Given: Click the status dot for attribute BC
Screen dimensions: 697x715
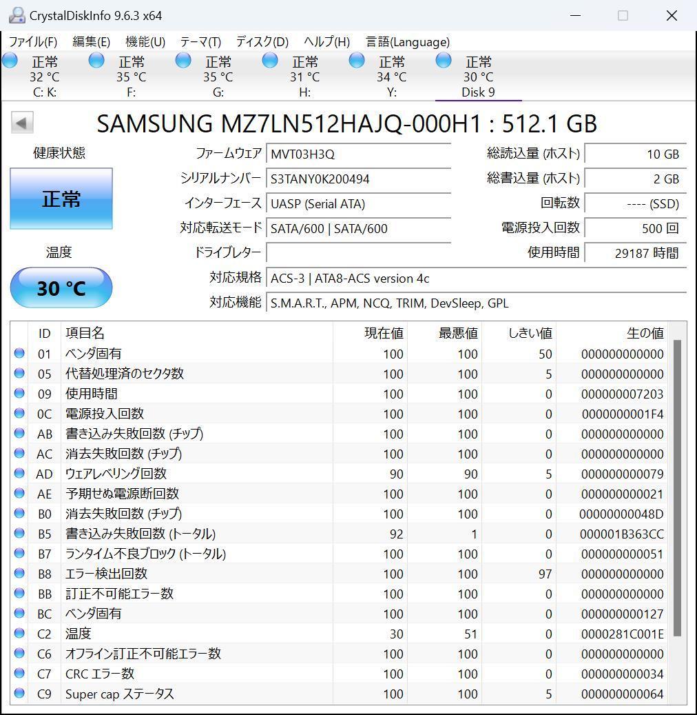Looking at the screenshot, I should pyautogui.click(x=19, y=614).
